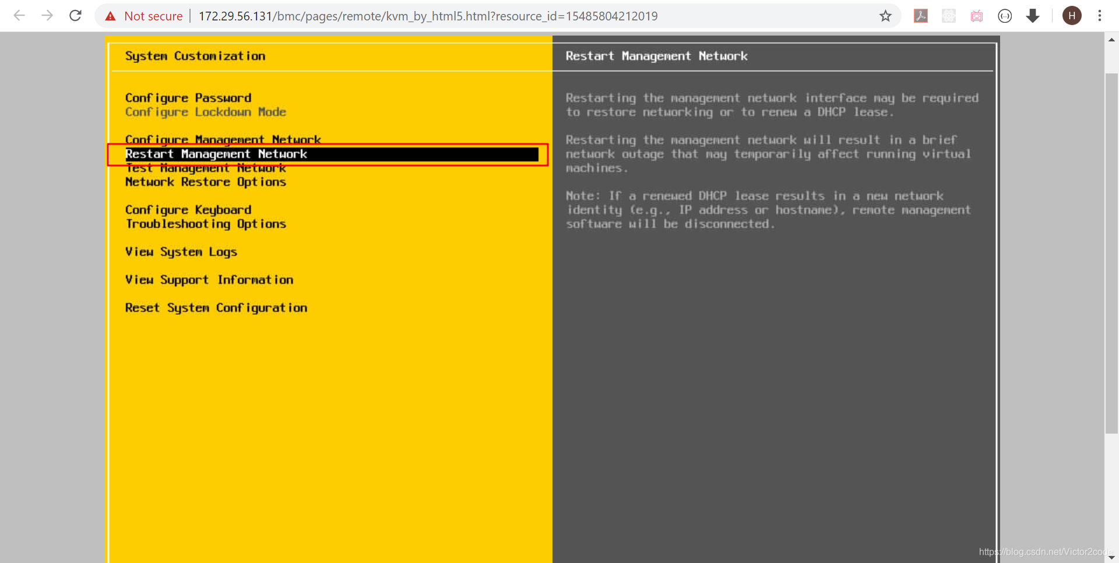Open the PDF extension icon
The width and height of the screenshot is (1119, 563).
pos(921,16)
